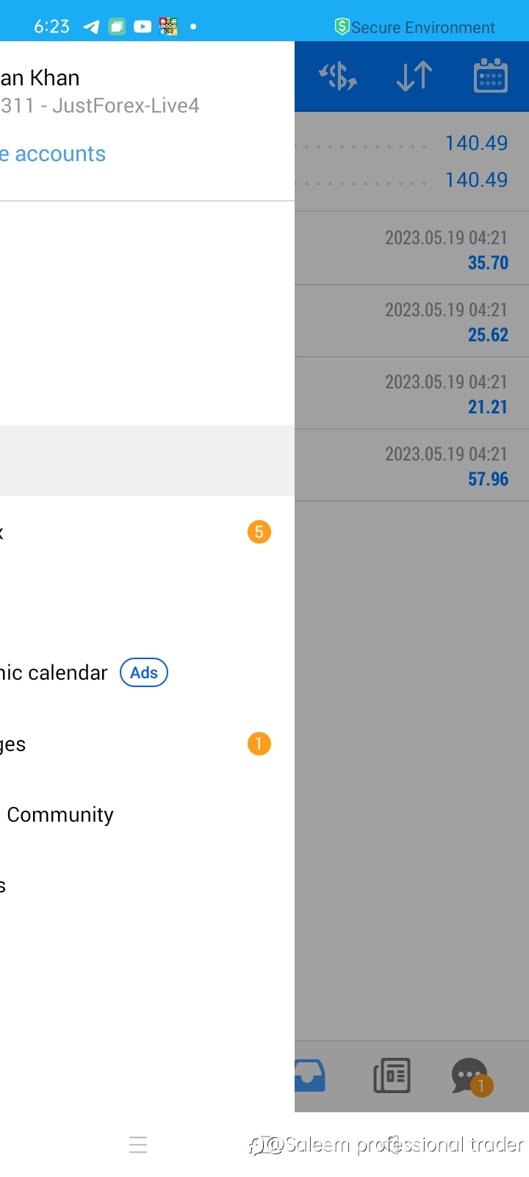Tap the Secure Environment shield indicator
The height and width of the screenshot is (1177, 529).
point(414,27)
